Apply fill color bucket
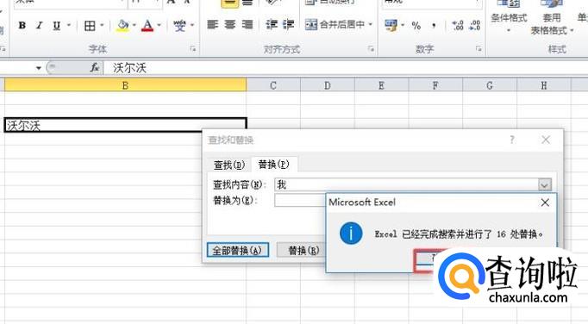 click(x=122, y=26)
